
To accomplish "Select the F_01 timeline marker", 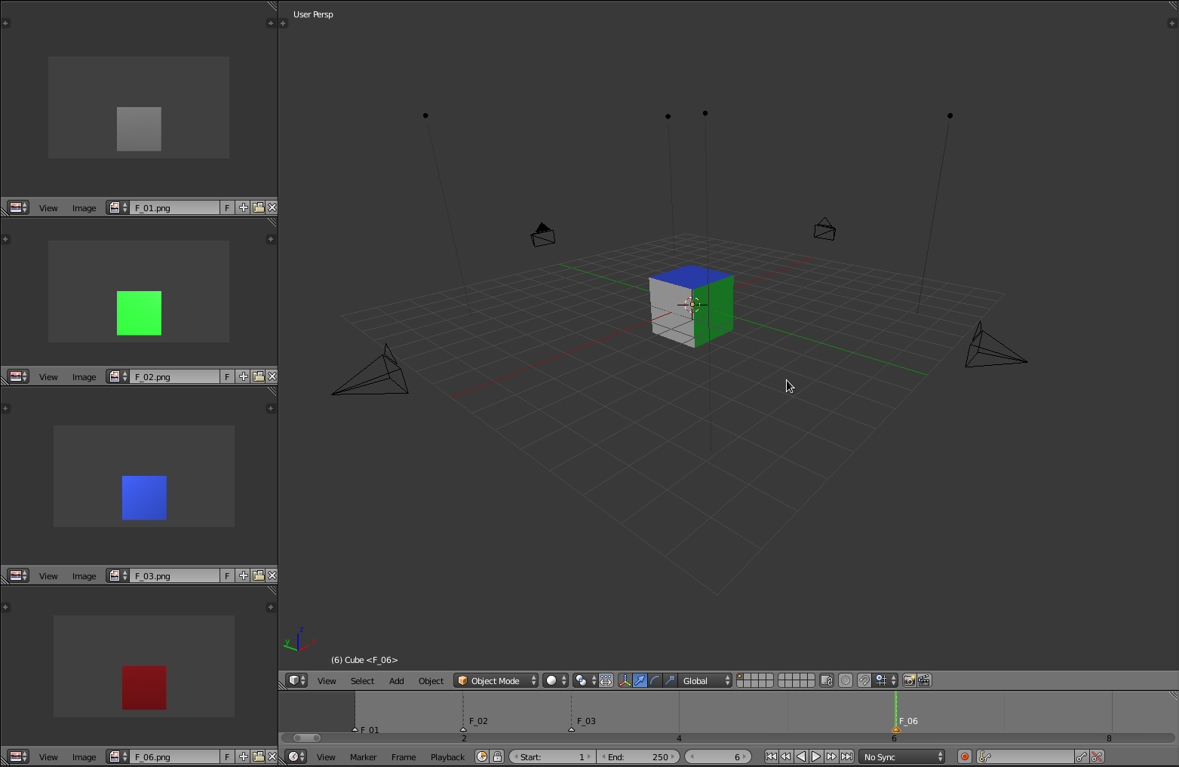I will [355, 729].
